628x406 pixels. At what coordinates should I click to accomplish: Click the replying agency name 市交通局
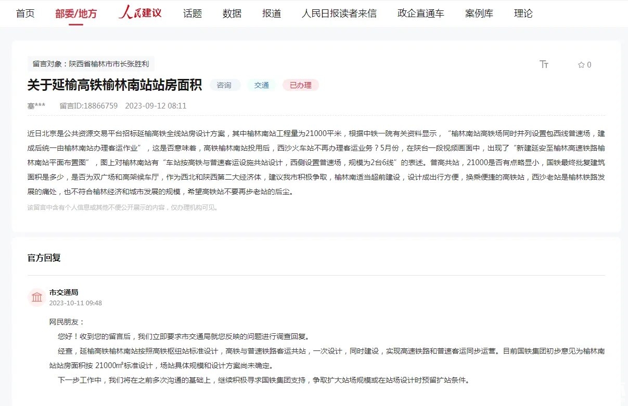click(x=64, y=292)
